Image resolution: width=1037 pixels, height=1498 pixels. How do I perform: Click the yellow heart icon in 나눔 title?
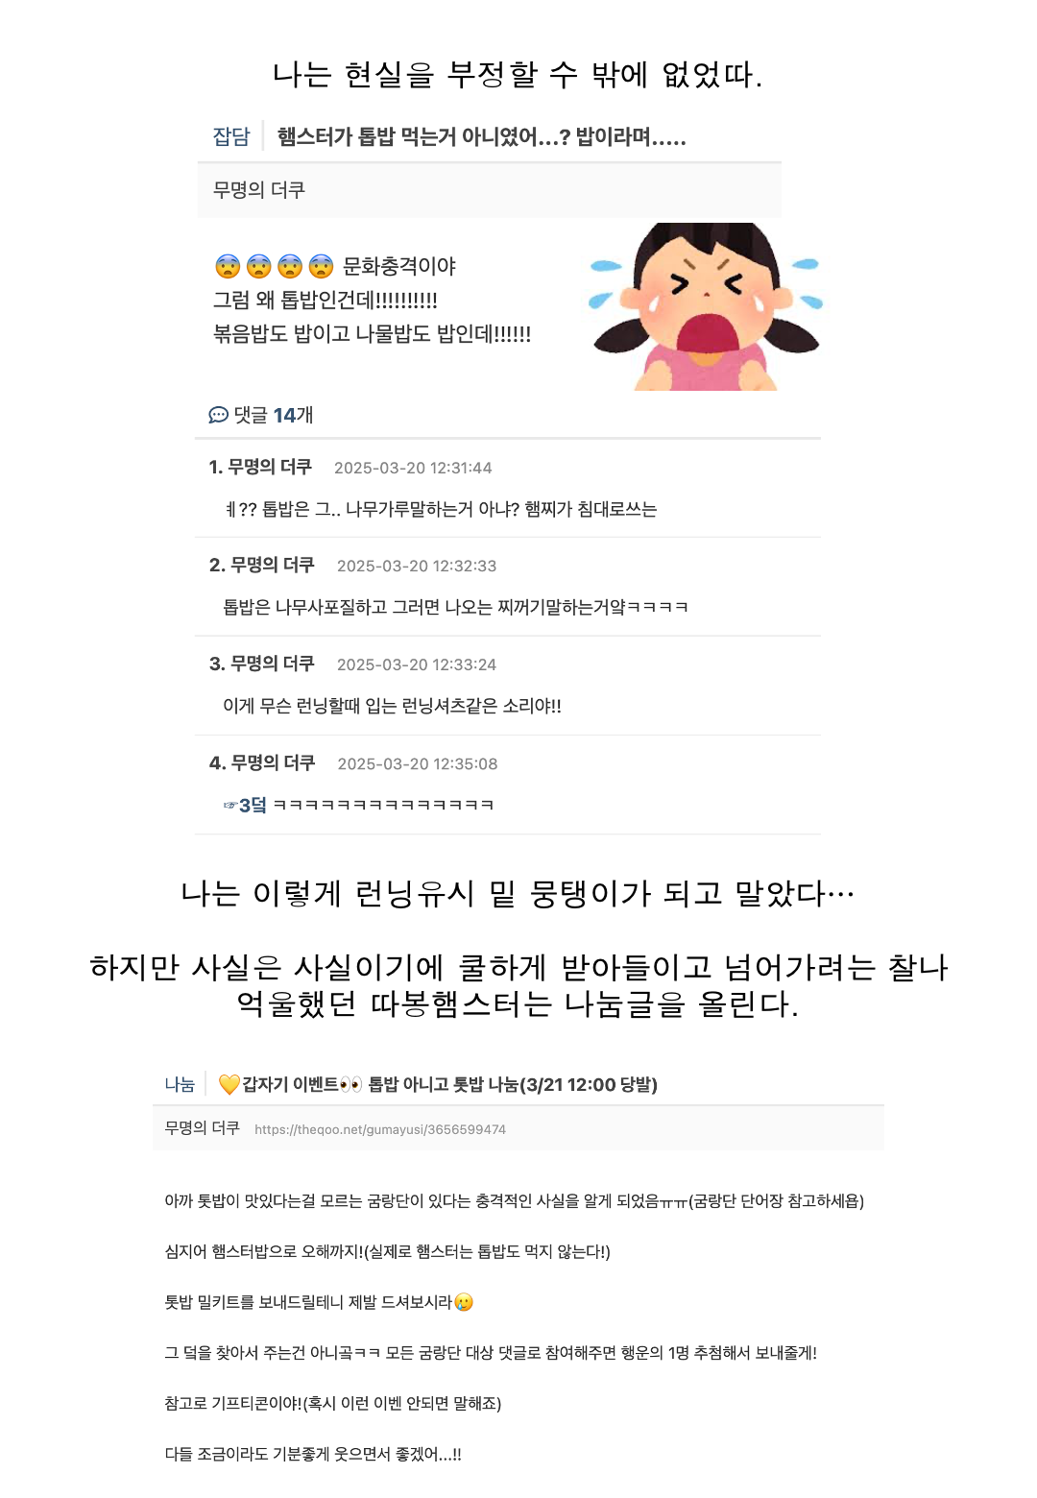coord(229,1084)
